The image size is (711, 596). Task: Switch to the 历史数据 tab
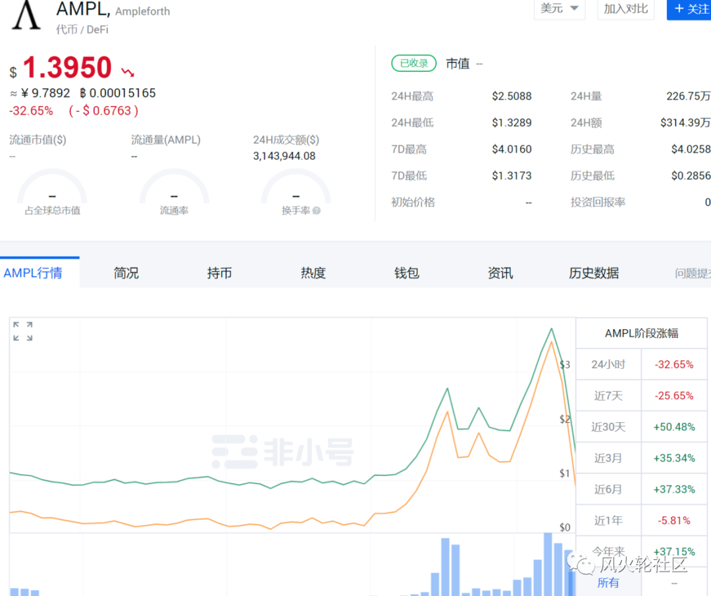pos(593,273)
